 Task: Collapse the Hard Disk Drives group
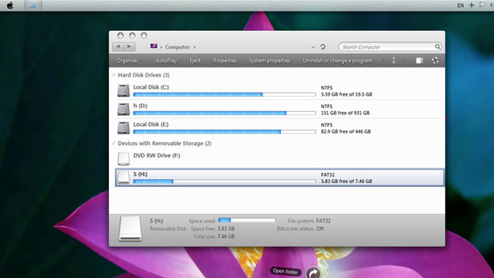click(x=113, y=75)
